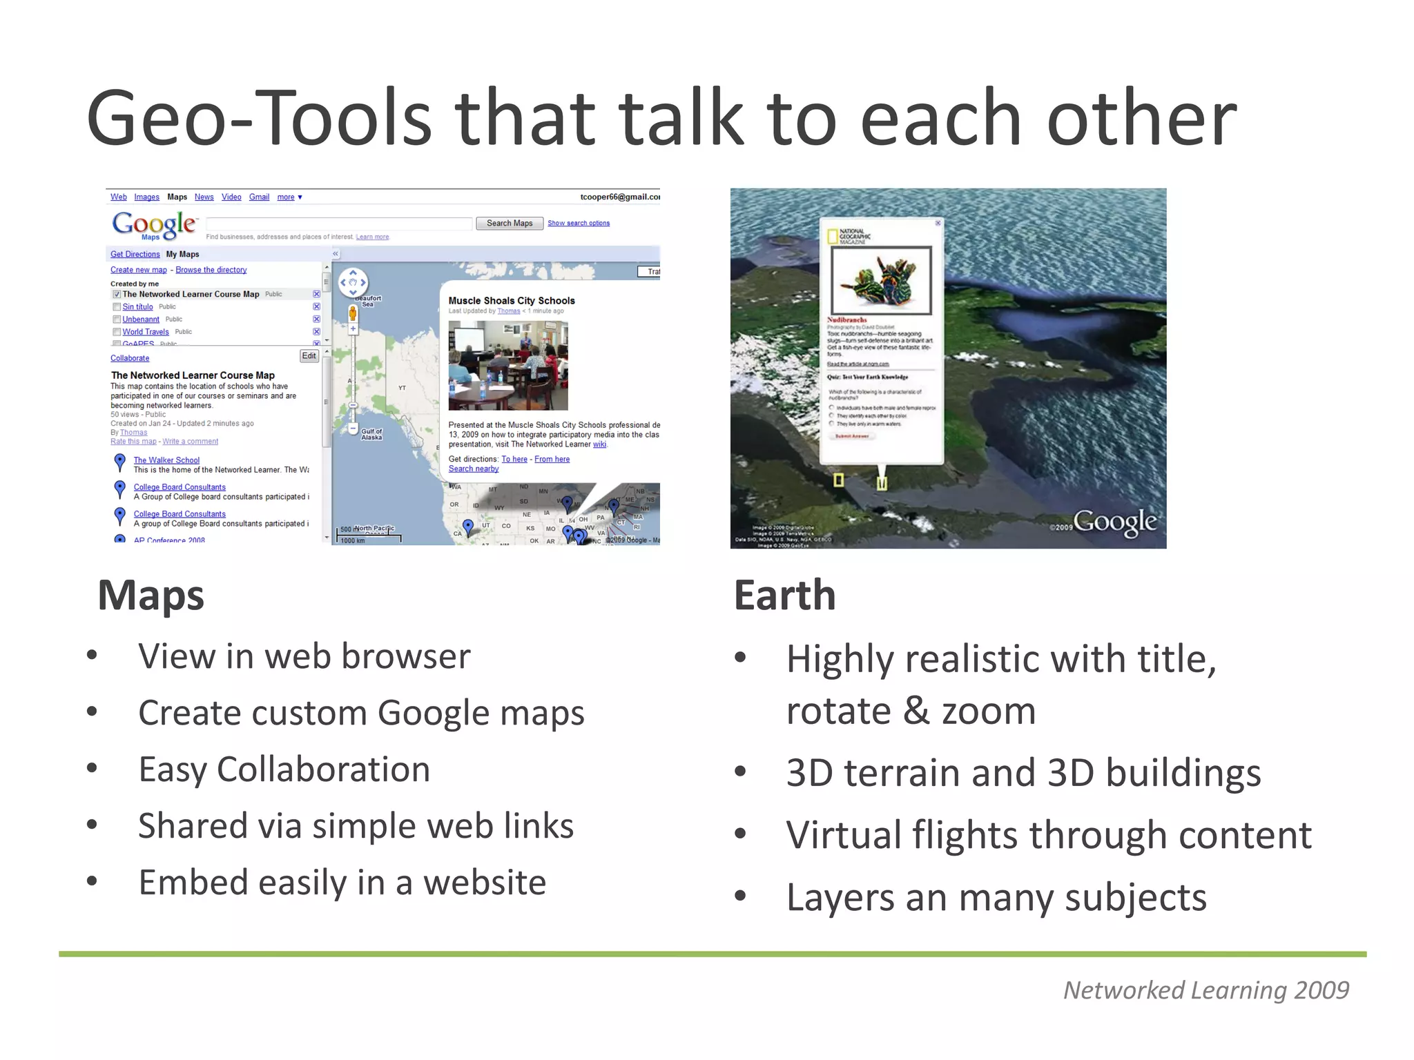Screen dimensions: 1414x1060
Task: Click the zoom slider handle on map
Action: coord(353,405)
